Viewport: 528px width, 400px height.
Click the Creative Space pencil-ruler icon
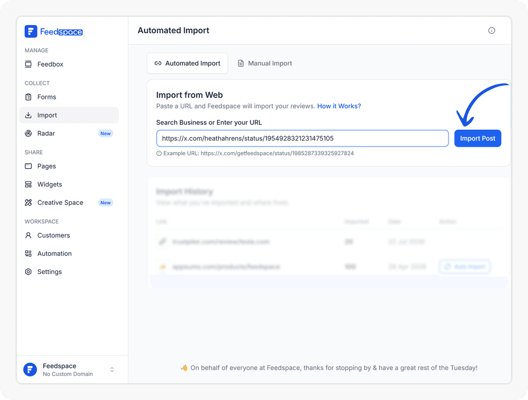click(28, 203)
